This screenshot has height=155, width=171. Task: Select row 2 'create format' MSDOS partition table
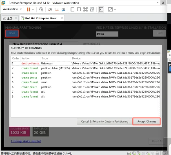coord(86,68)
